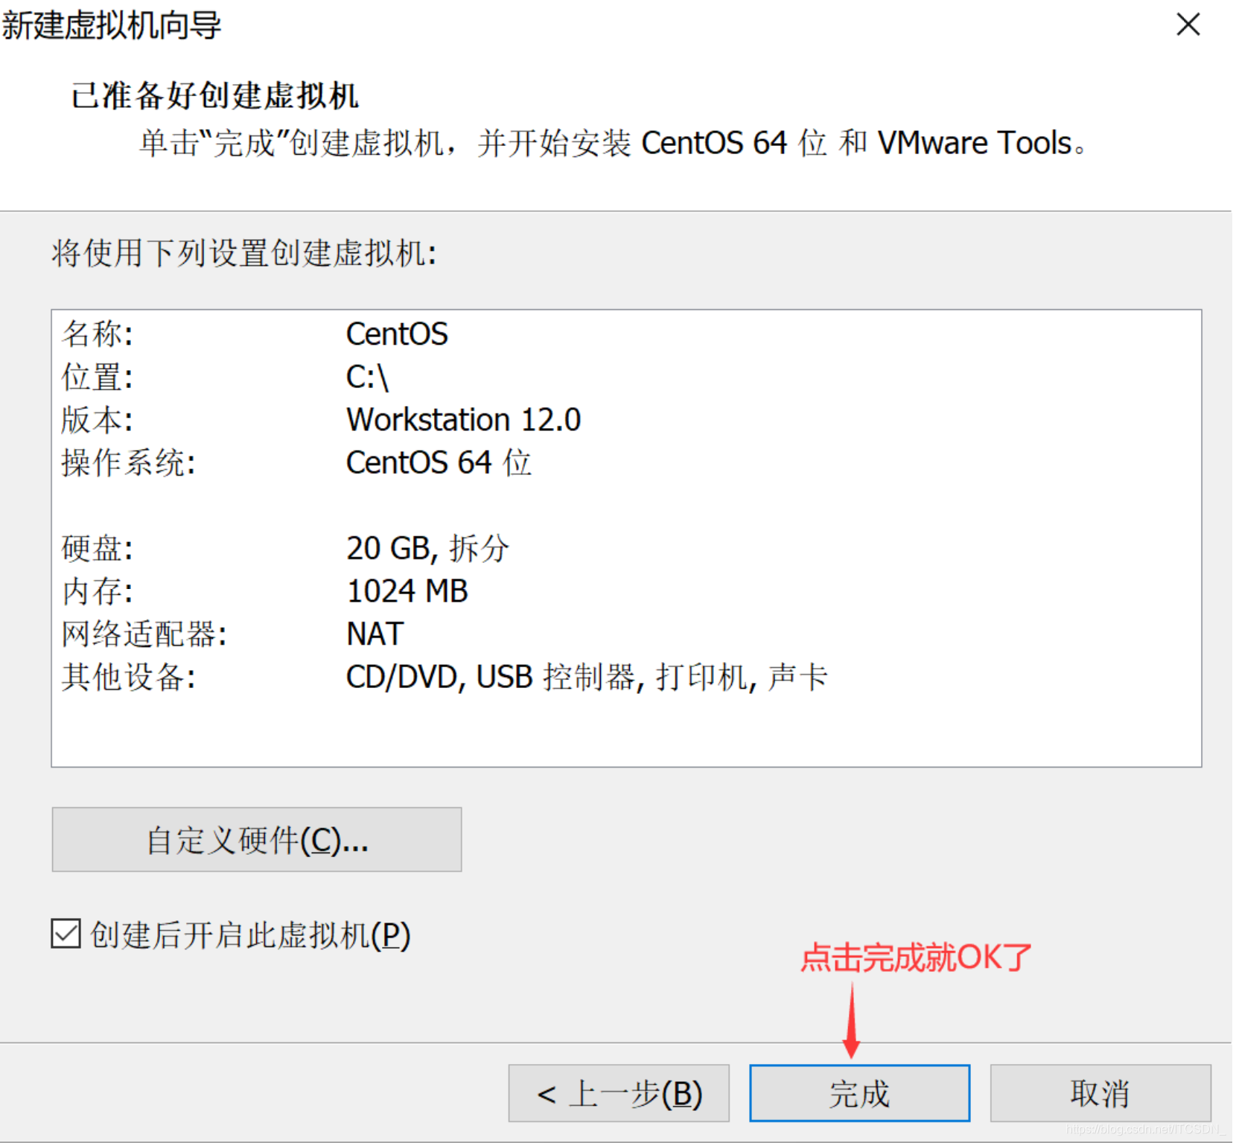The width and height of the screenshot is (1233, 1143).
Task: Click the 内存: label
Action: coord(97,591)
